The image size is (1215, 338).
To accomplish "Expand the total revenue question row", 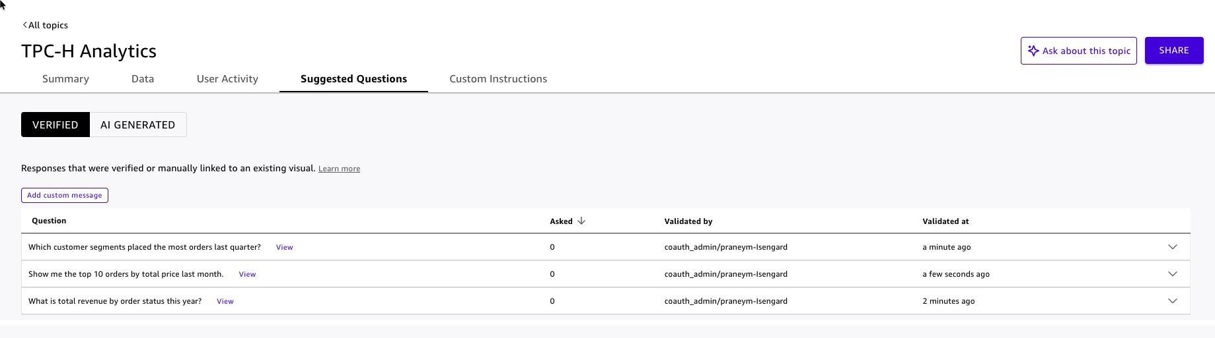I will pos(1172,301).
